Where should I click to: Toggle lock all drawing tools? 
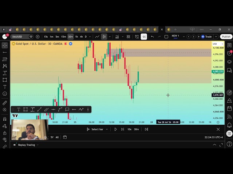coord(5,133)
